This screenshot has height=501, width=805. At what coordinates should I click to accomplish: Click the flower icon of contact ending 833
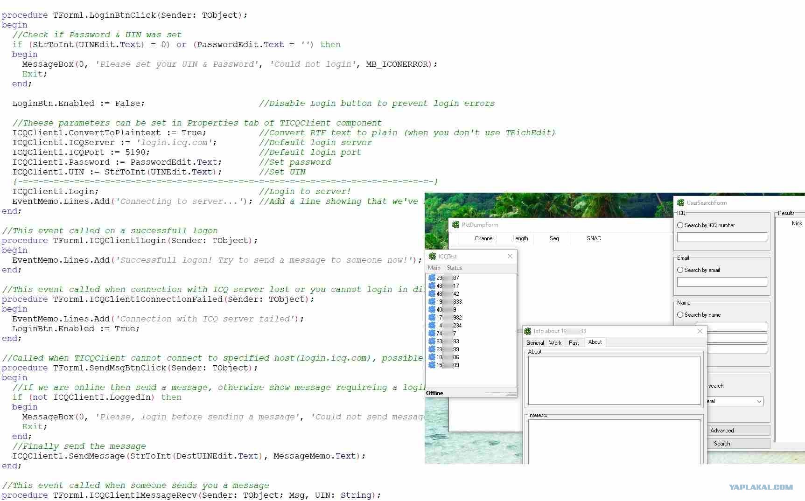(432, 301)
